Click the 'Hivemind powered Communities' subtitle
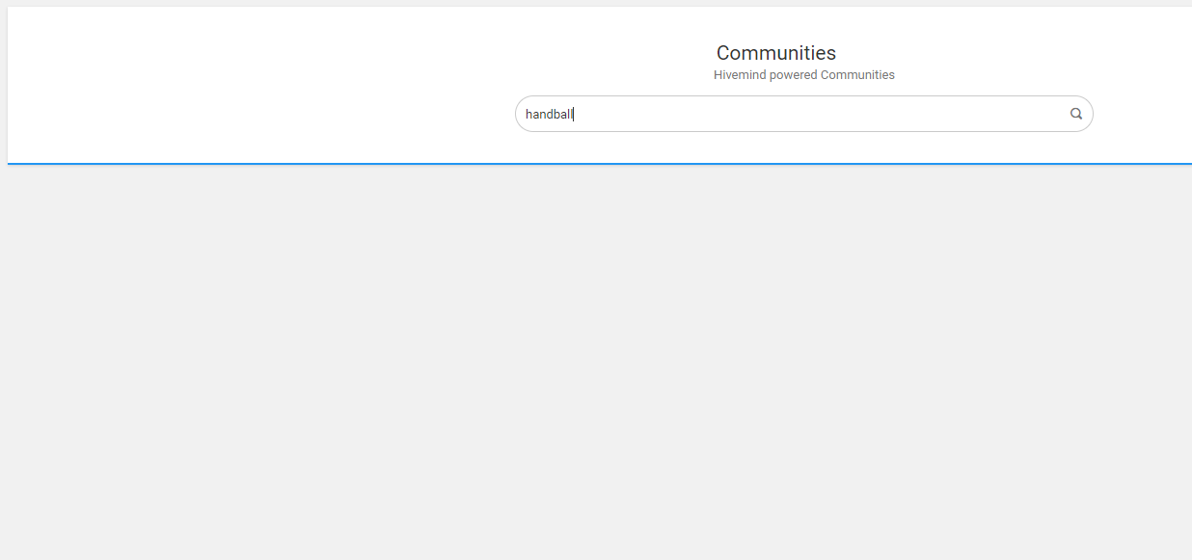This screenshot has width=1192, height=560. pyautogui.click(x=804, y=75)
